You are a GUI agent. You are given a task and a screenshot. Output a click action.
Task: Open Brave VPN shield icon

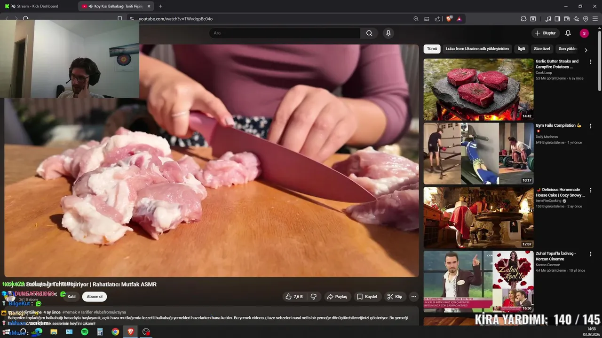pyautogui.click(x=586, y=19)
